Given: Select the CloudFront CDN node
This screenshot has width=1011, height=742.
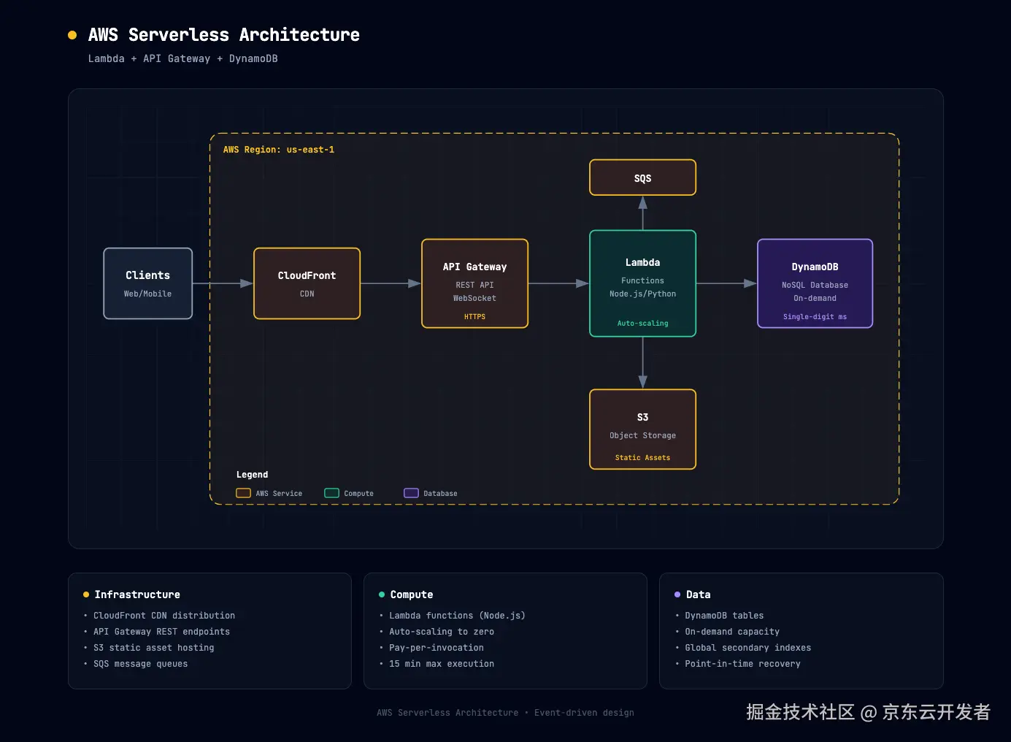Looking at the screenshot, I should 307,283.
